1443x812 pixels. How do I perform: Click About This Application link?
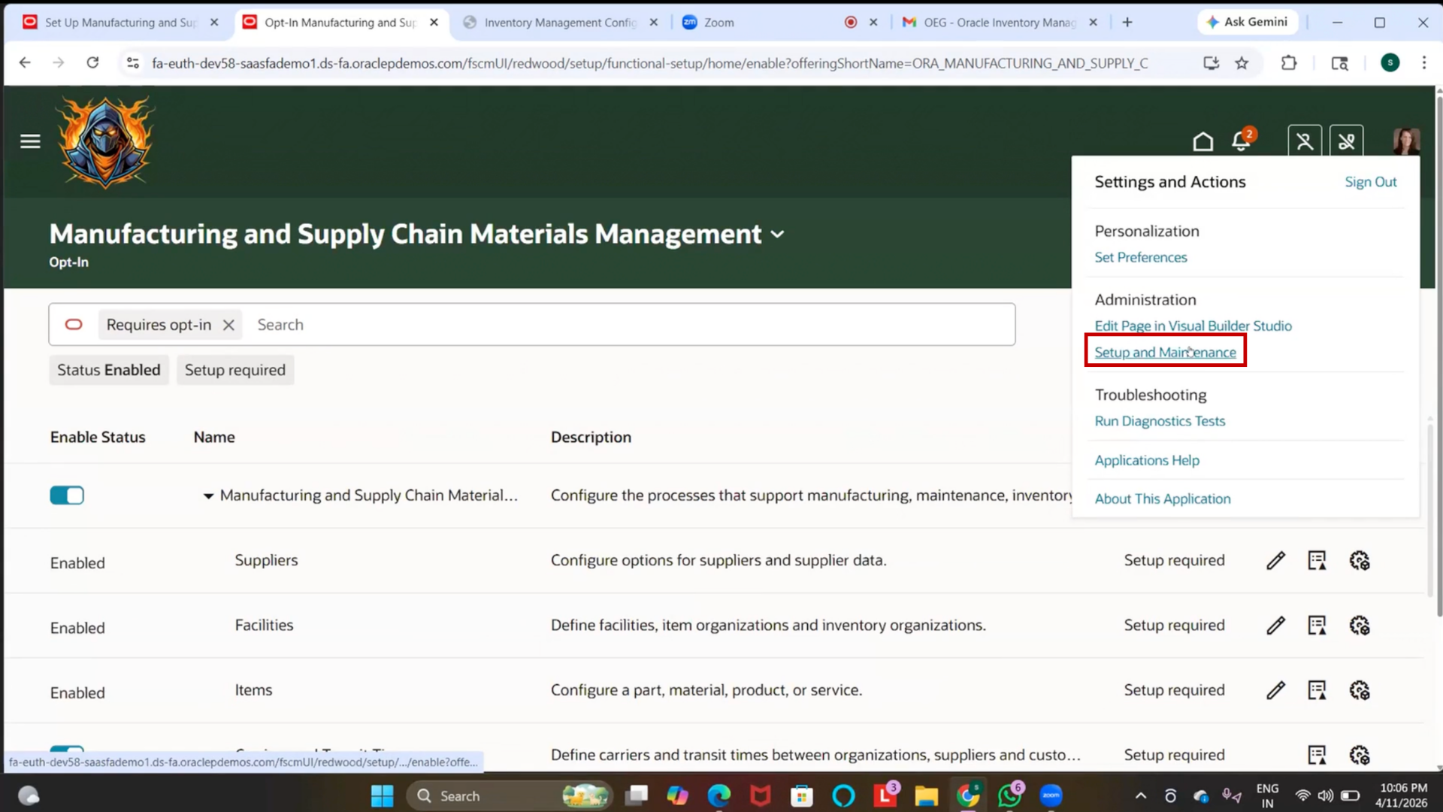[1162, 498]
